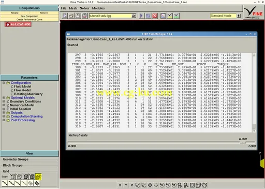Click the original view cube icon
The width and height of the screenshot is (265, 189).
coord(198,185)
